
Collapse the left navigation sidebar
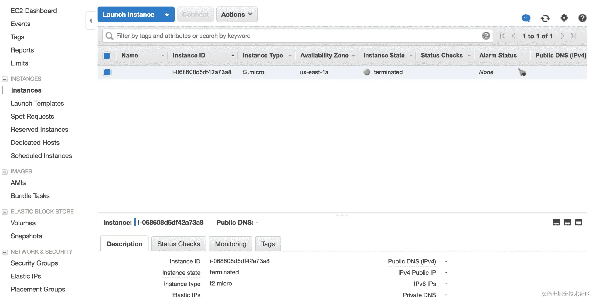pyautogui.click(x=90, y=21)
